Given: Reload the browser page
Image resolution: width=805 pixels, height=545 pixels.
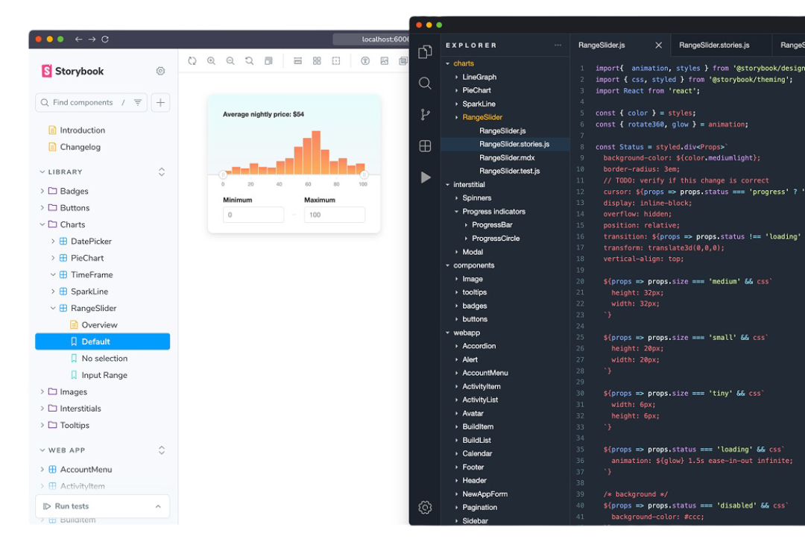Looking at the screenshot, I should click(x=105, y=39).
